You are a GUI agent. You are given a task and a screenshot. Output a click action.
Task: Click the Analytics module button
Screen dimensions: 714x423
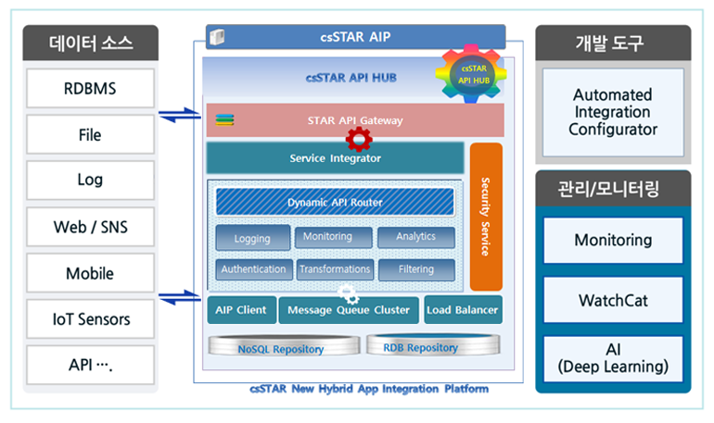tap(416, 237)
